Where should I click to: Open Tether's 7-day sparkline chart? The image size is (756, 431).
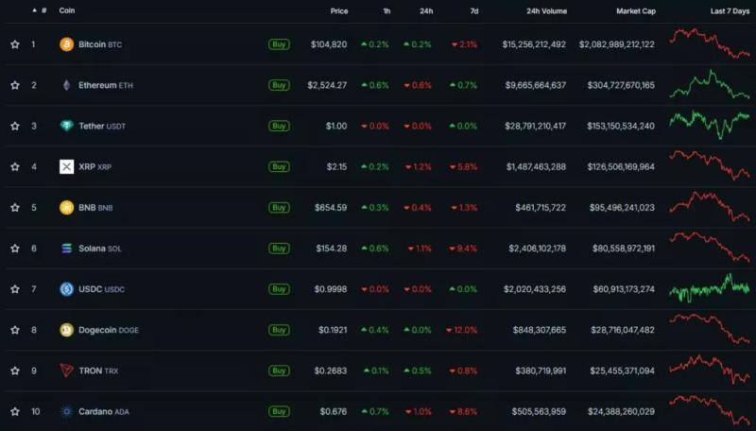(x=710, y=125)
